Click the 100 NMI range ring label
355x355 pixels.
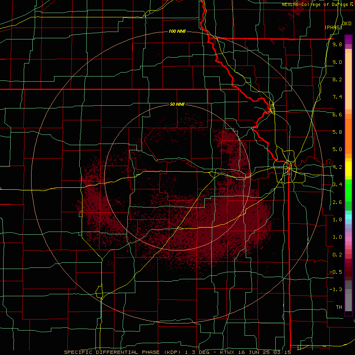click(x=177, y=31)
